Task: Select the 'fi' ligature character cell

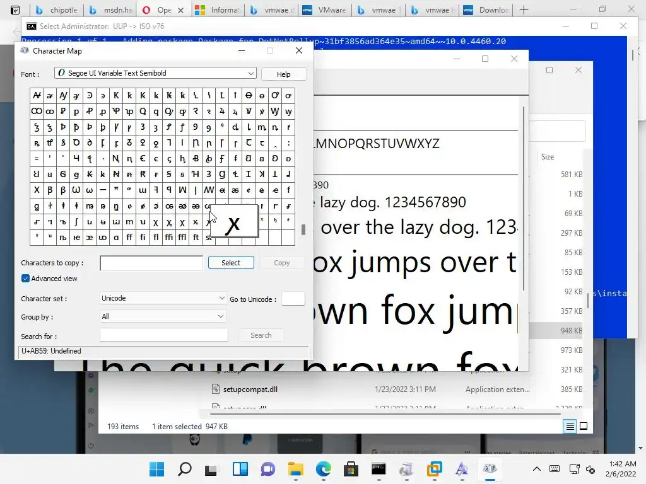Action: coord(143,238)
